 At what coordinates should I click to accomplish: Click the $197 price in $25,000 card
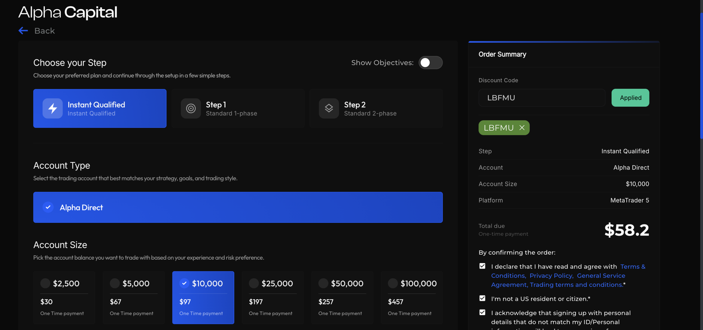coord(256,302)
